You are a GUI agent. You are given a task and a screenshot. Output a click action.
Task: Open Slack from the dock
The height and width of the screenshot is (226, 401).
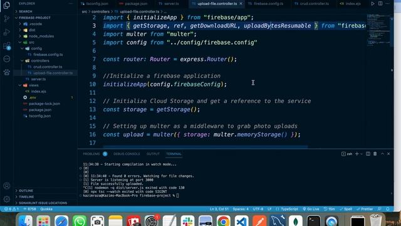click(187, 221)
